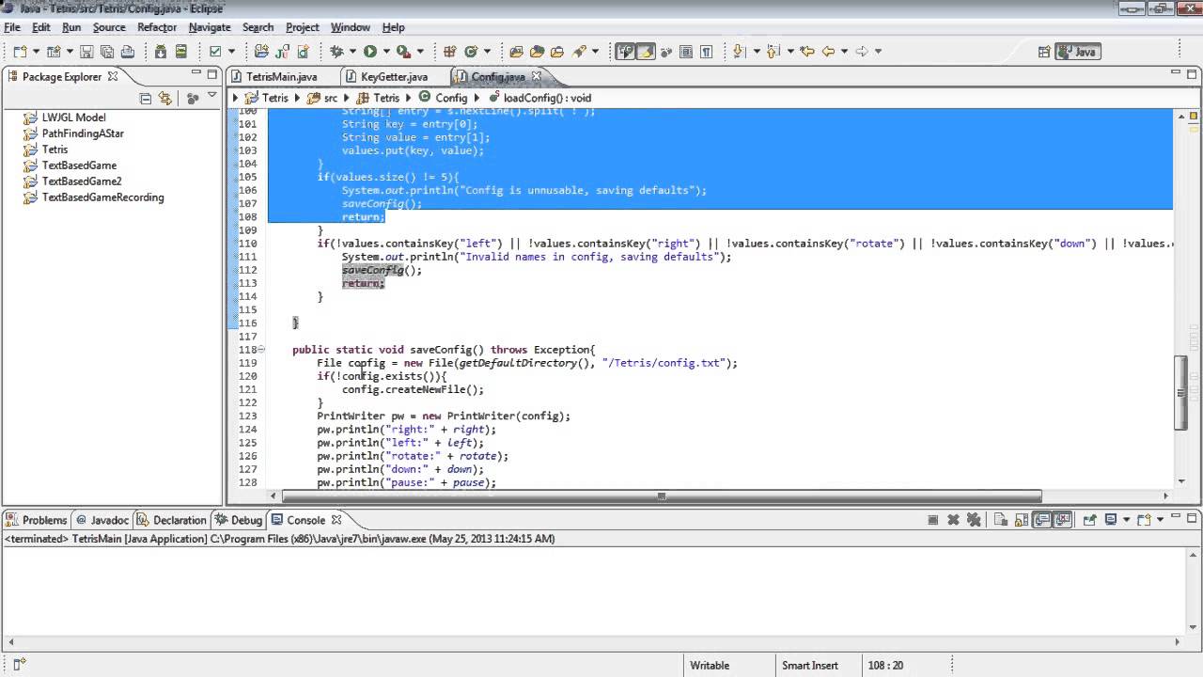Click loadConfig() breadcrumb entry
Screen dimensions: 1203x677
pyautogui.click(x=540, y=98)
